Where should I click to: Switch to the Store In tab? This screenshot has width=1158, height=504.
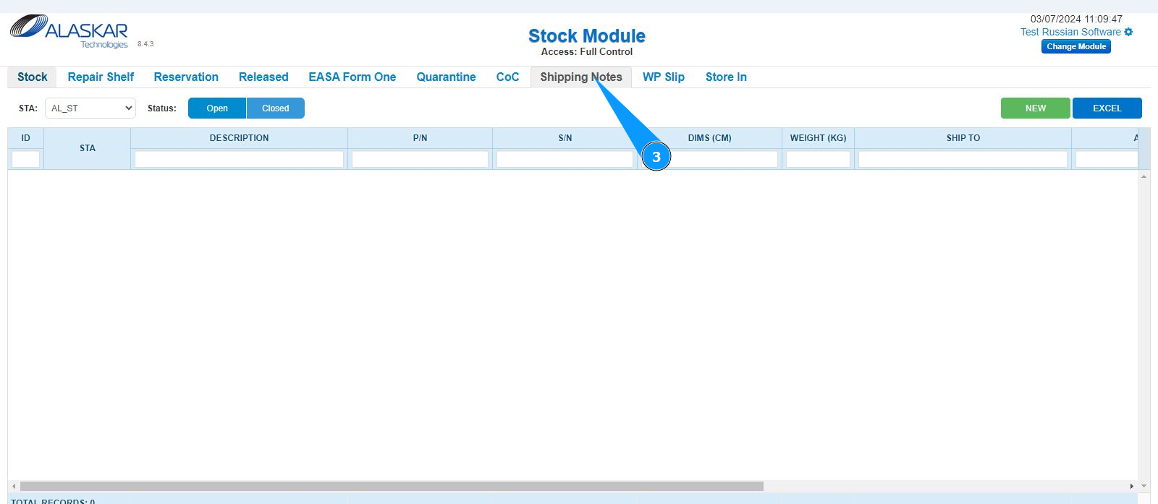[x=726, y=77]
